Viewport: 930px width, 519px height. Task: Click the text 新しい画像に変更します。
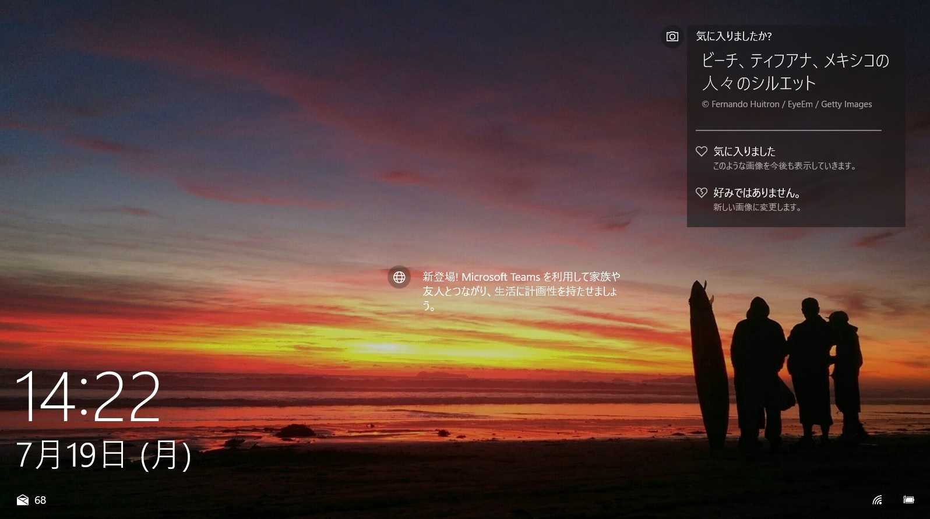pos(758,207)
